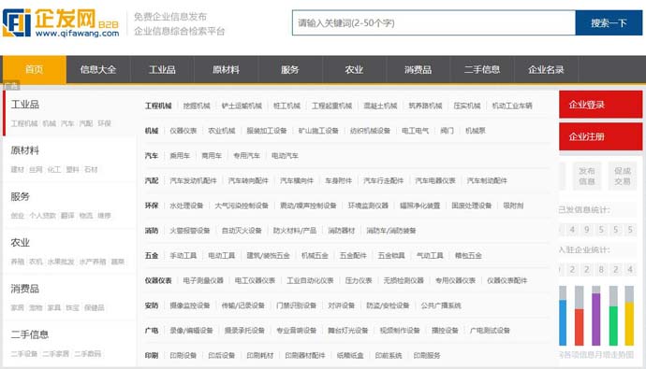Click the purple bar in statistics chart
646x369 pixels.
596,319
